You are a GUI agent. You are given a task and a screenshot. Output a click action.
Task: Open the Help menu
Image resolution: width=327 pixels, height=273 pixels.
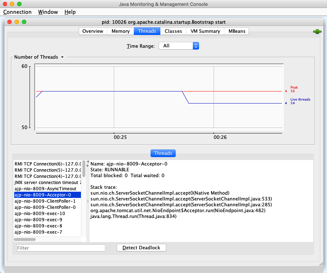[x=70, y=12]
